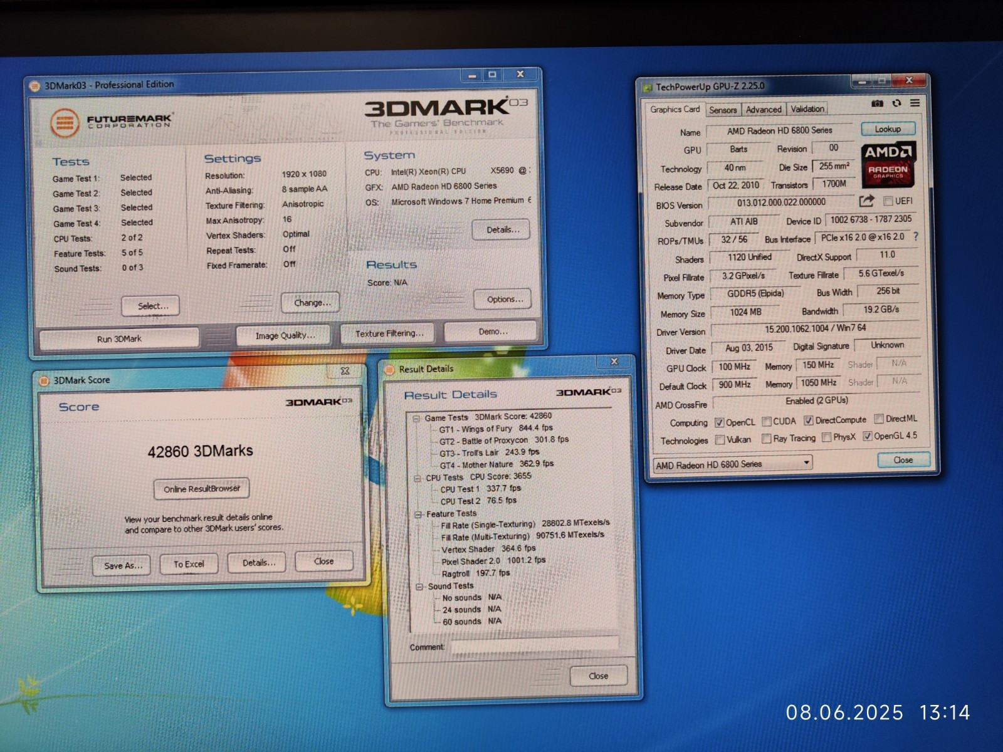Screen dimensions: 1003x752
Task: Toggle the PhysX checkbox
Action: (826, 437)
